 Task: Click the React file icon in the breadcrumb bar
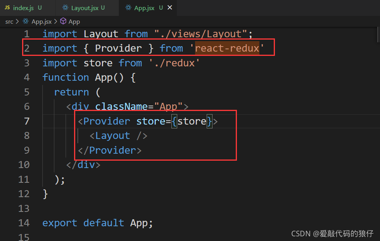(x=25, y=21)
